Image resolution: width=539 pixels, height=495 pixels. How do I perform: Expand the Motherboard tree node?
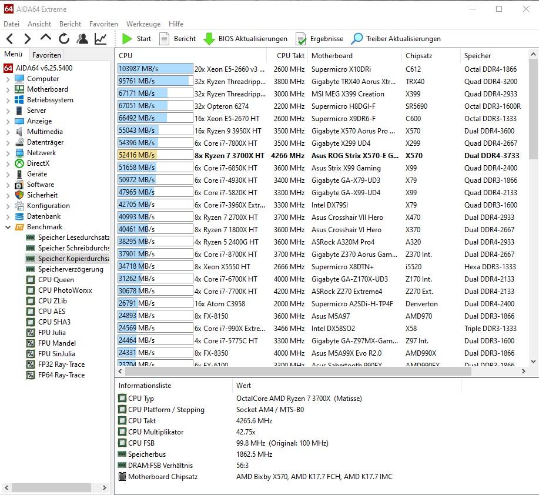8,90
